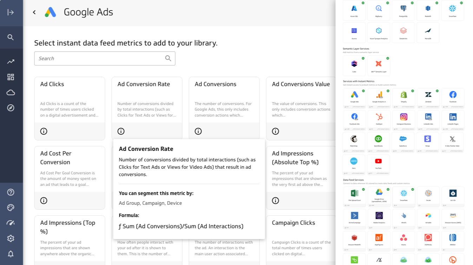Show info for the Ad Clicks metric
Image resolution: width=473 pixels, height=265 pixels.
click(44, 131)
